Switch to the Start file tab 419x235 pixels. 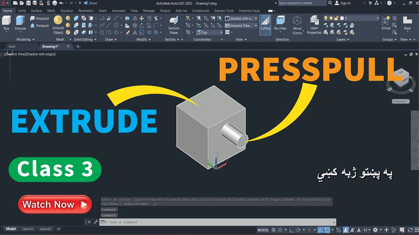(x=12, y=46)
